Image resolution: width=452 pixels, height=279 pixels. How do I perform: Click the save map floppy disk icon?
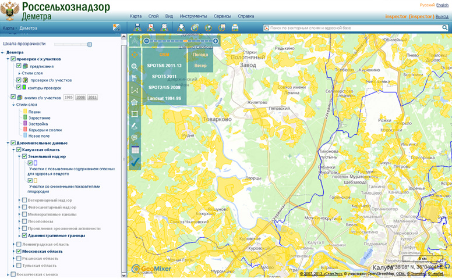[137, 28]
